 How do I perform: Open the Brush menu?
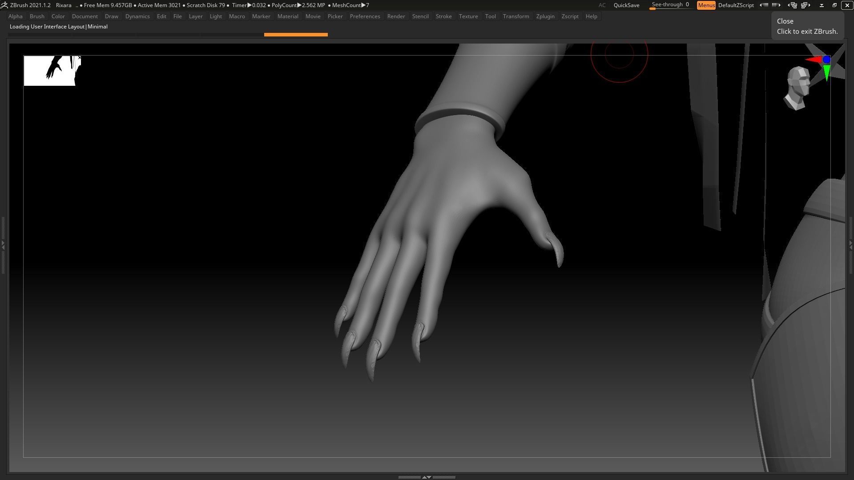click(37, 16)
